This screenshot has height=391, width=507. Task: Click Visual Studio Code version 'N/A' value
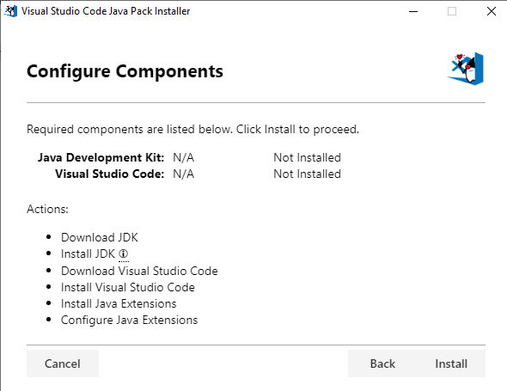184,174
